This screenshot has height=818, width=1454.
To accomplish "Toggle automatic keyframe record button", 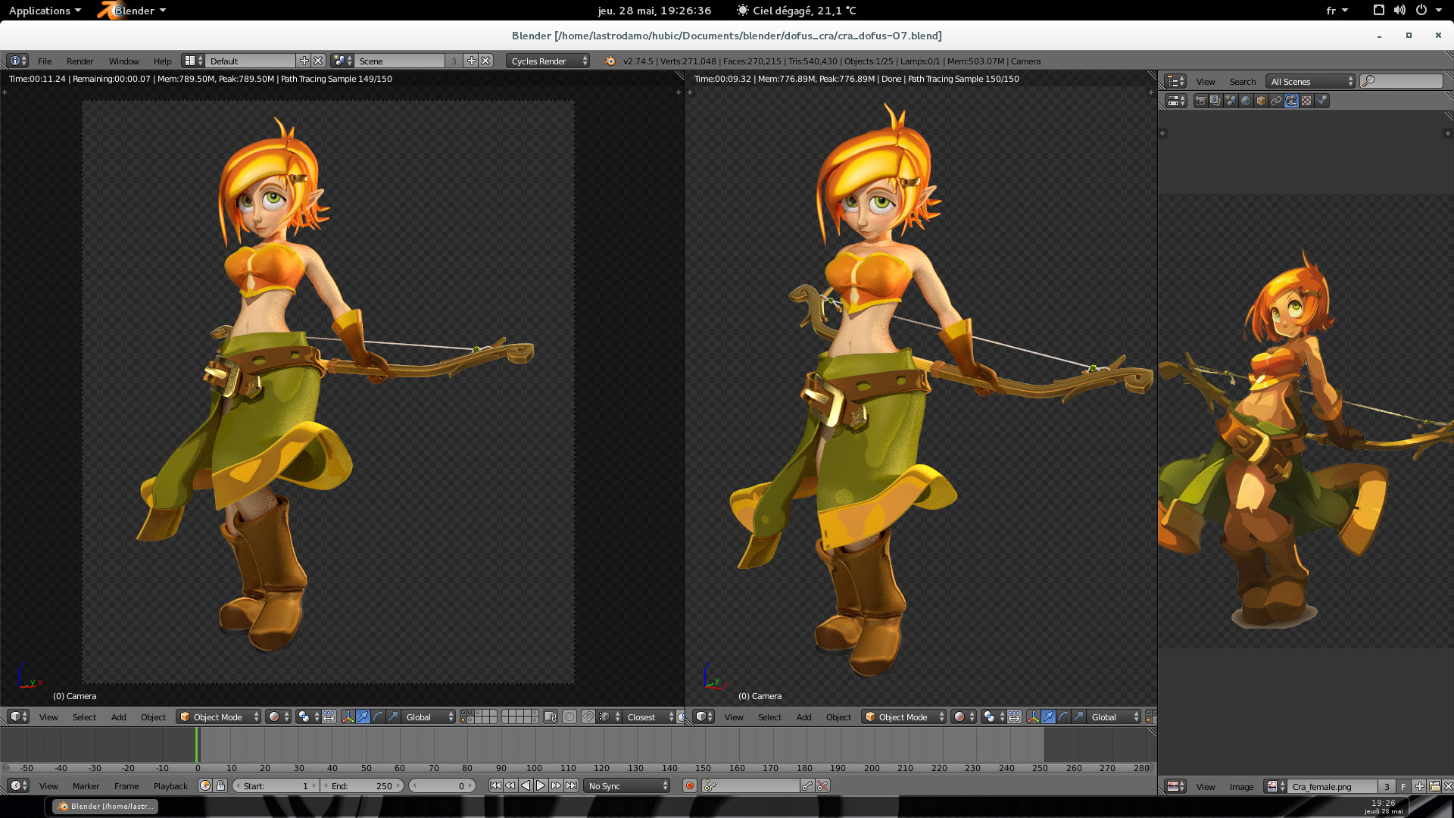I will point(690,786).
